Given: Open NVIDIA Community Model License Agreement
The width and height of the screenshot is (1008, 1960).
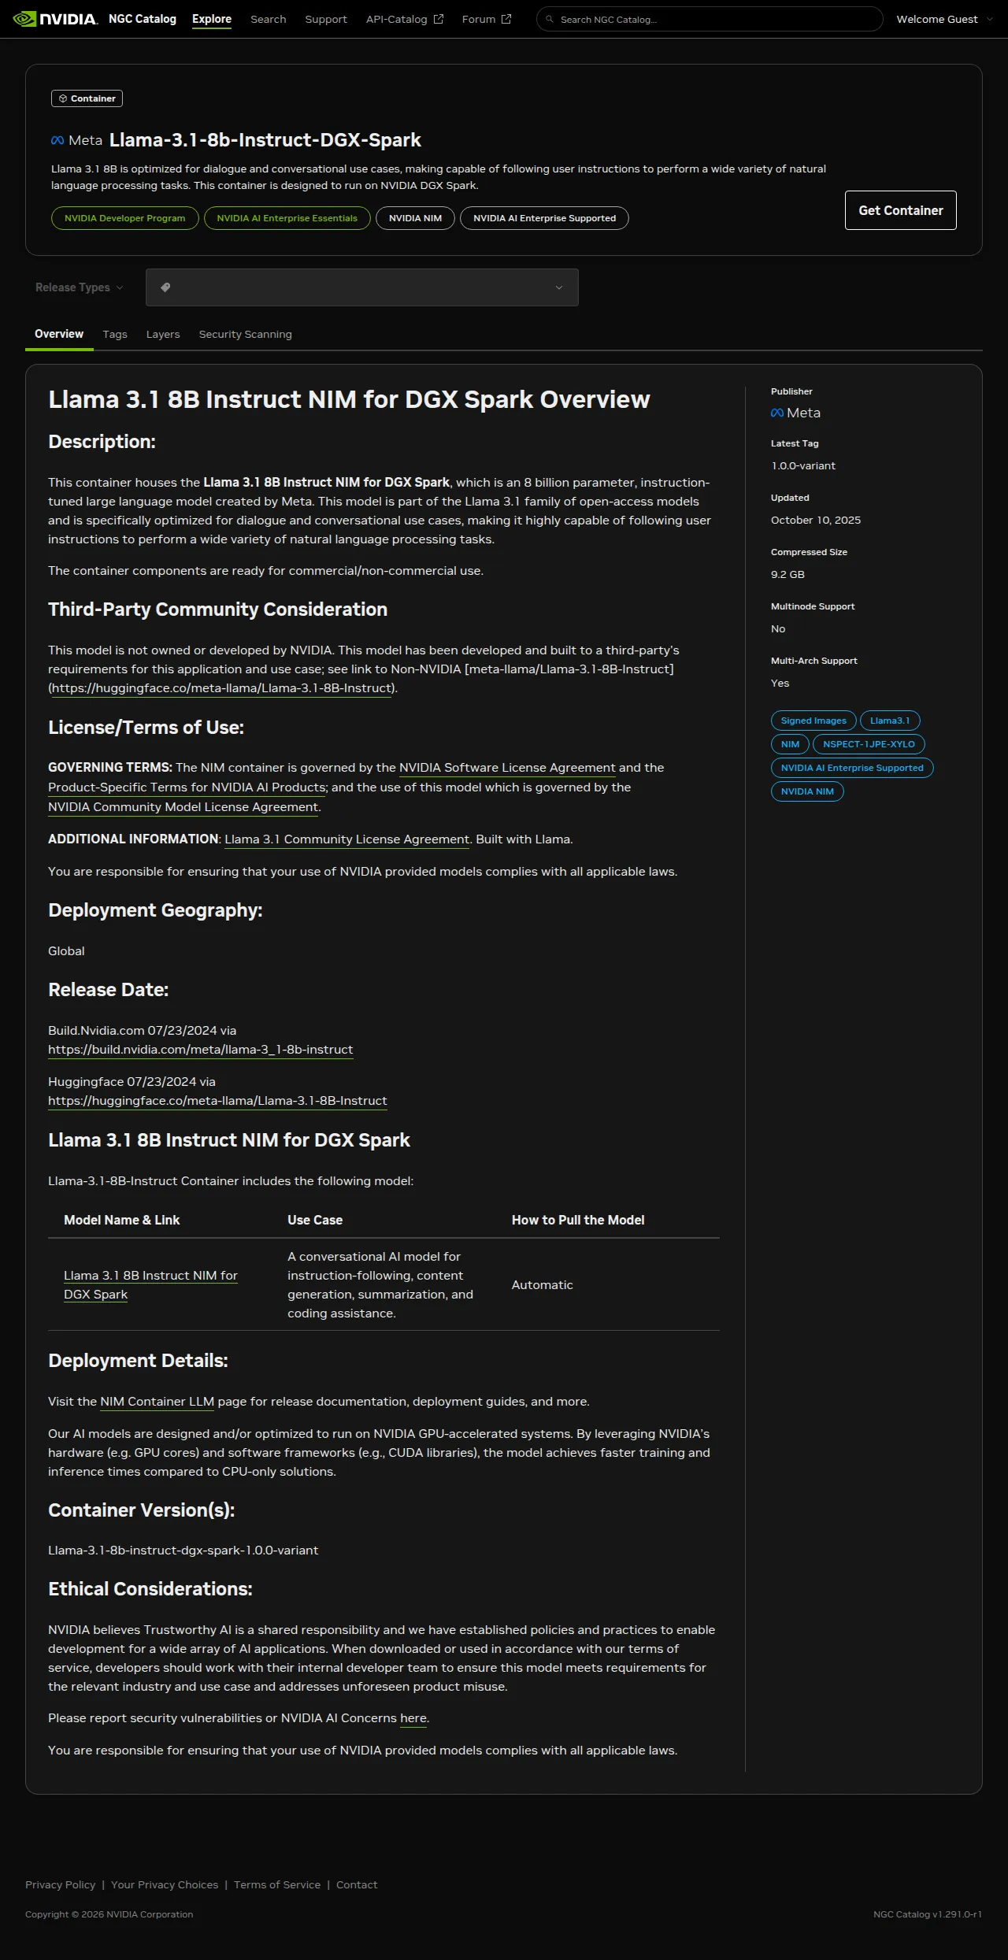Looking at the screenshot, I should pos(183,807).
